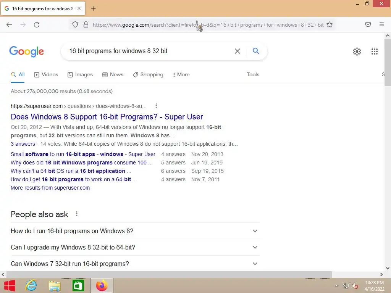This screenshot has width=391, height=293.
Task: Show site security padlock info
Action: pos(86,25)
